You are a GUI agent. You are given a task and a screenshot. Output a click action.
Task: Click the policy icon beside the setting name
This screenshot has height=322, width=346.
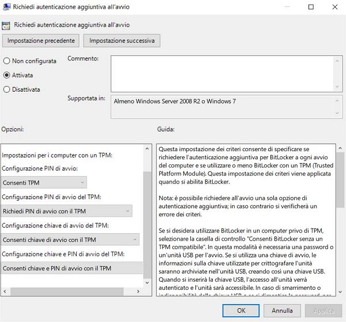(6, 25)
